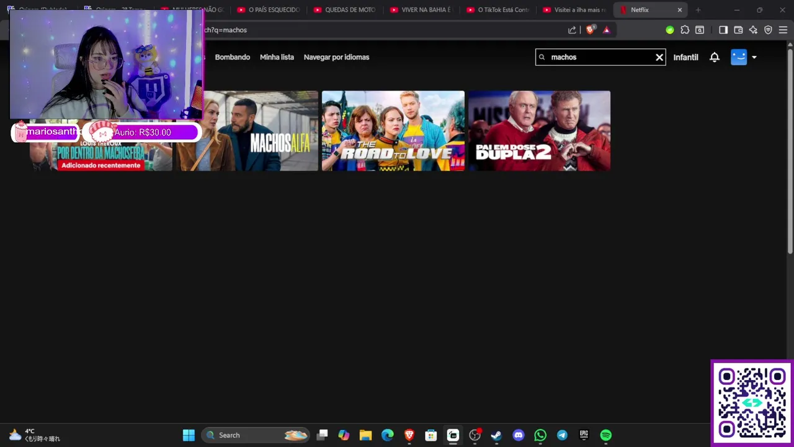Open Microsoft Store from taskbar
Screen dimensions: 794x447
pyautogui.click(x=431, y=435)
